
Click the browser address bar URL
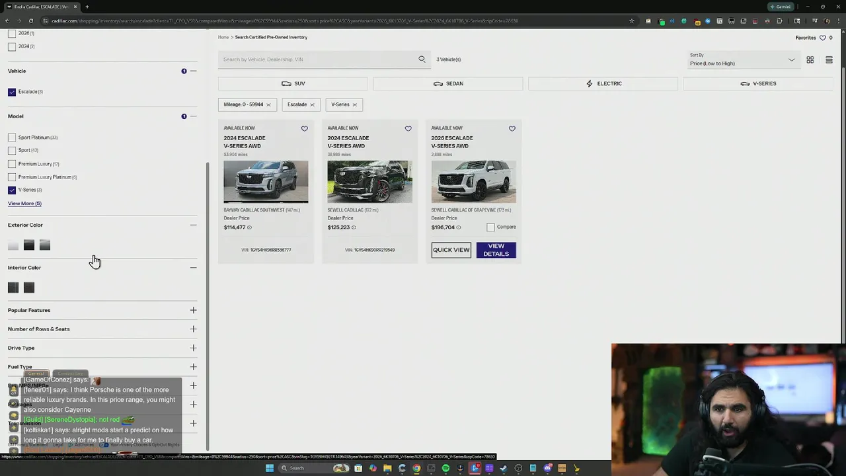(284, 20)
